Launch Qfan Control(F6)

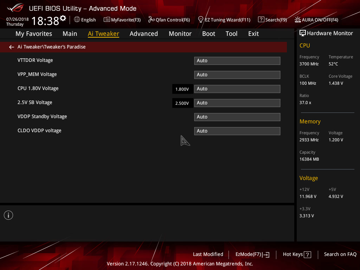tap(173, 20)
